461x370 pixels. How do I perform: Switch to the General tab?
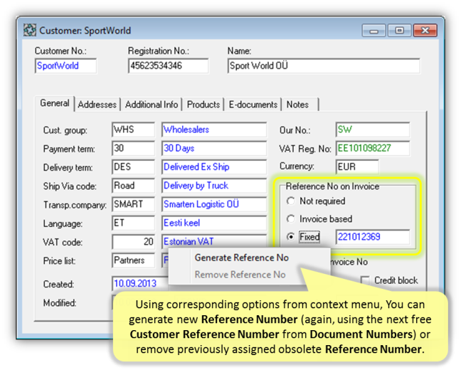[x=55, y=103]
